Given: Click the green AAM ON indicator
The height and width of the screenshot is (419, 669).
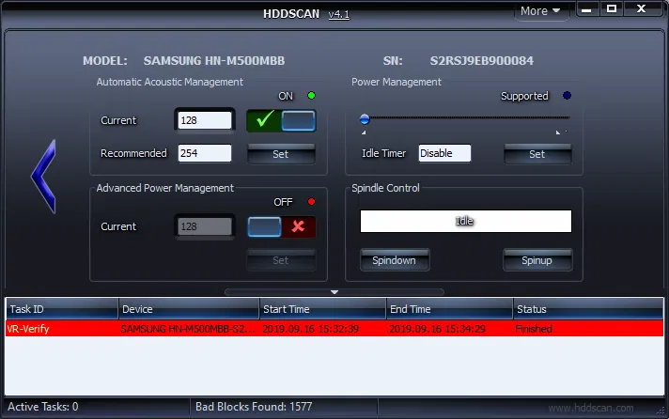Looking at the screenshot, I should pos(311,96).
